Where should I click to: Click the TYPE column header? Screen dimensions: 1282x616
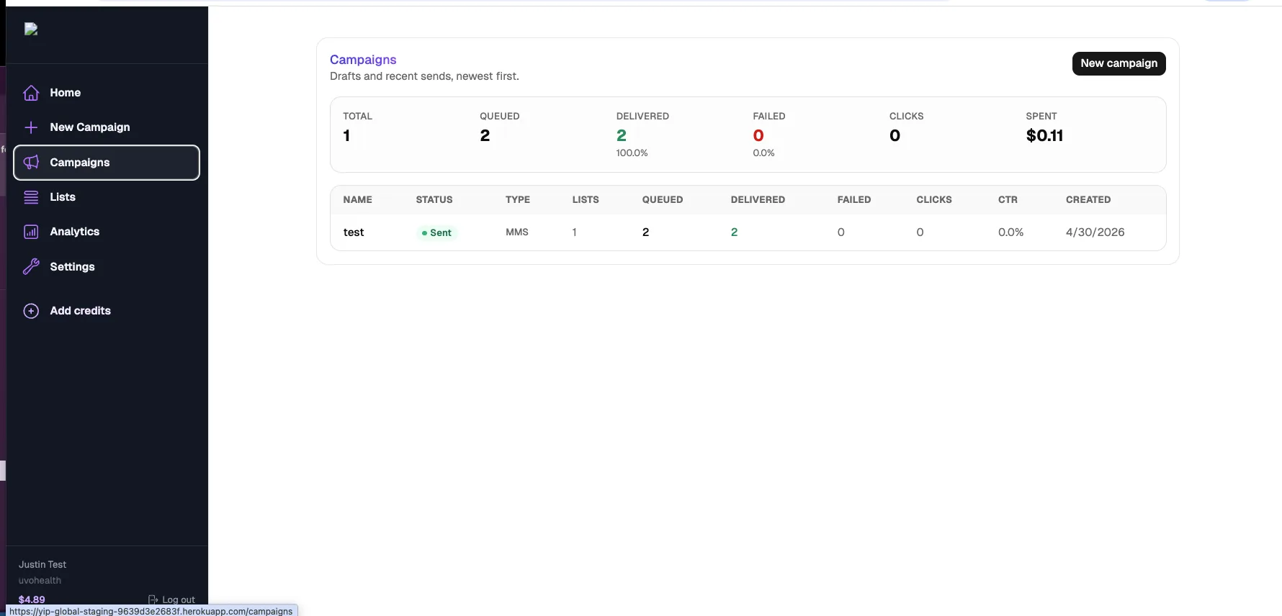pos(518,199)
